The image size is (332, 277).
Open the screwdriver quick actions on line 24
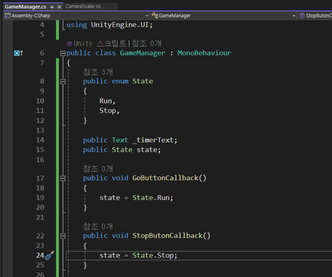click(x=50, y=255)
